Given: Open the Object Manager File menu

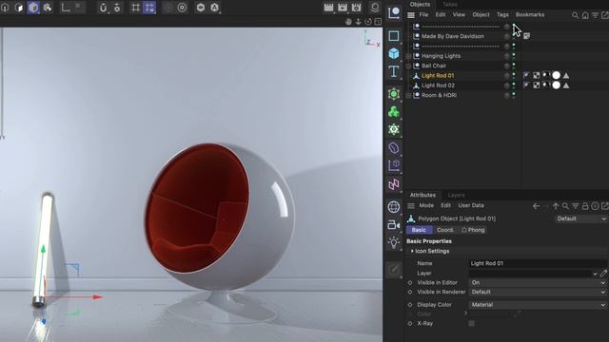Looking at the screenshot, I should pyautogui.click(x=423, y=15).
